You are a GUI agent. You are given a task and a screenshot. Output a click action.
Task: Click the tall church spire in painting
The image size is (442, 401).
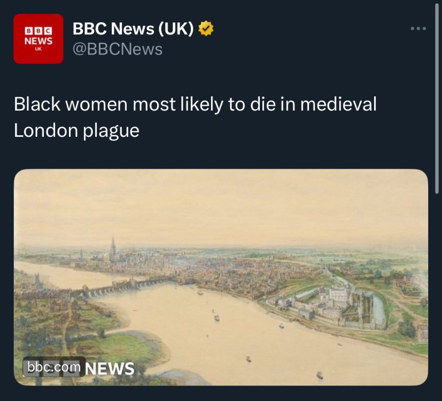113,248
